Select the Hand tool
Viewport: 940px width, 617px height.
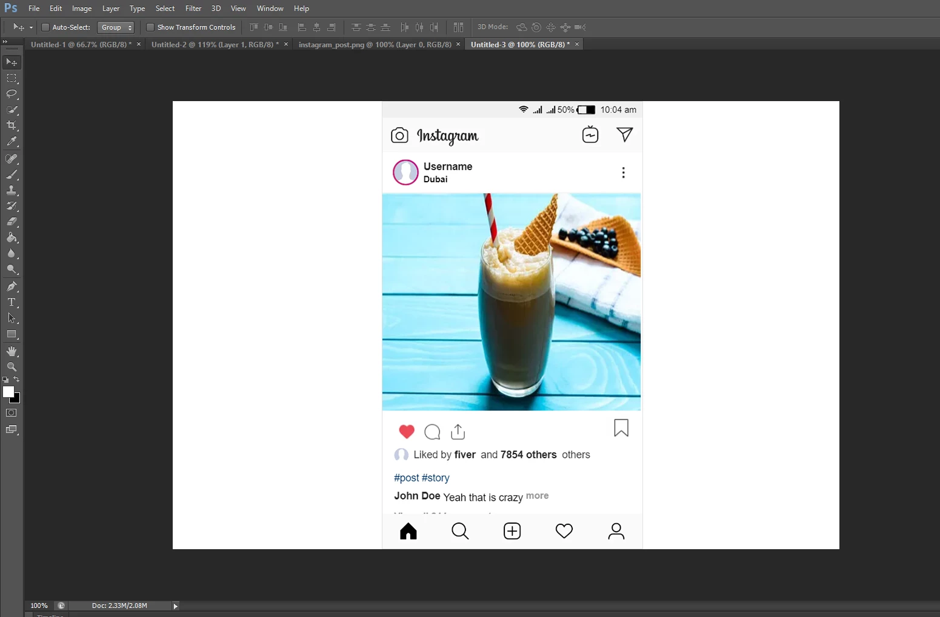coord(12,351)
